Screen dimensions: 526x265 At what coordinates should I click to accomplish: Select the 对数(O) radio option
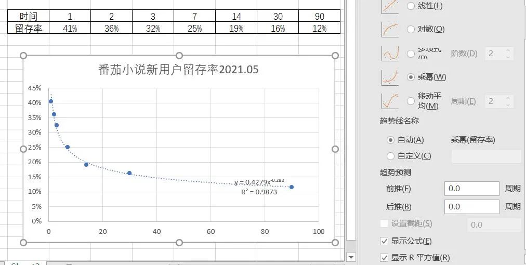pos(411,29)
